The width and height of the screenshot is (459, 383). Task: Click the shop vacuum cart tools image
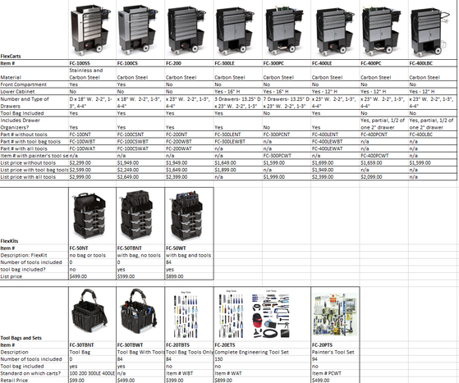click(271, 313)
